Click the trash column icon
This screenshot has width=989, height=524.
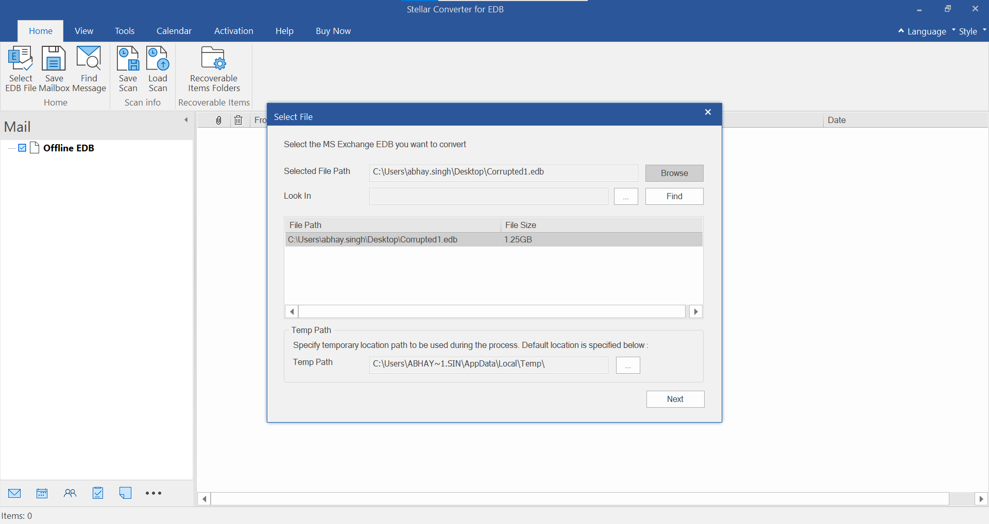238,120
